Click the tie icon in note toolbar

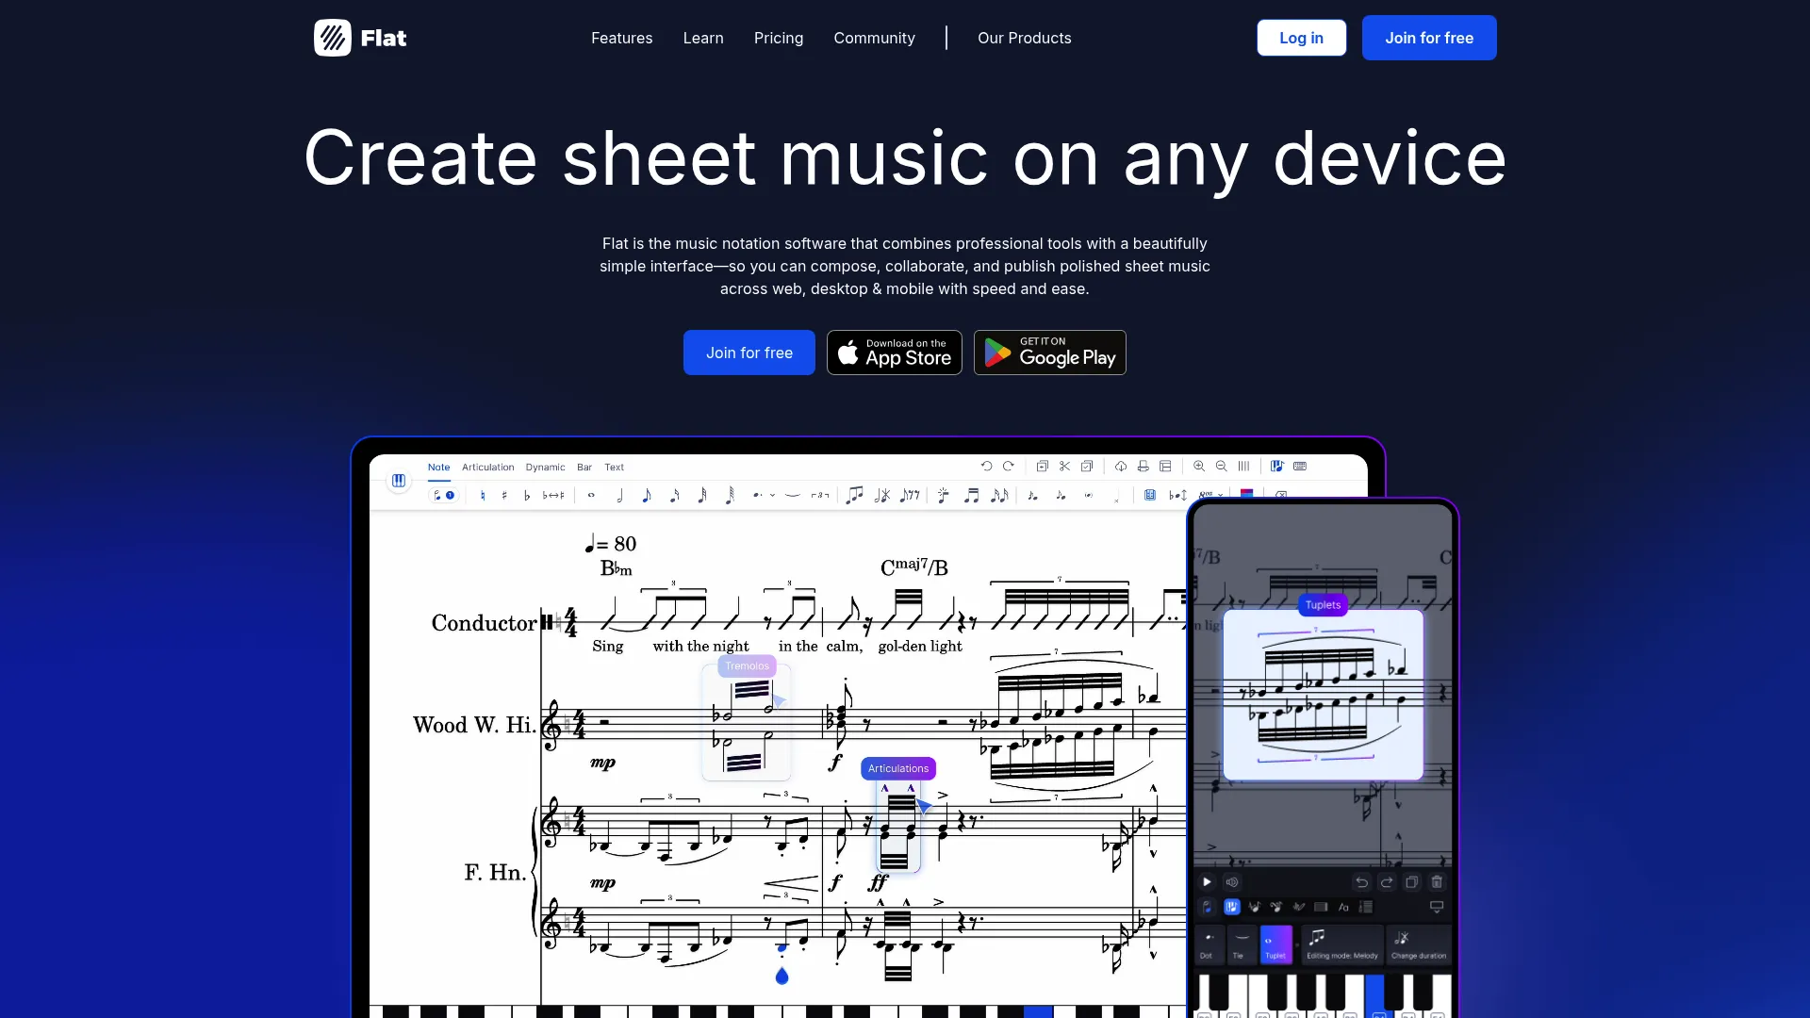[793, 495]
